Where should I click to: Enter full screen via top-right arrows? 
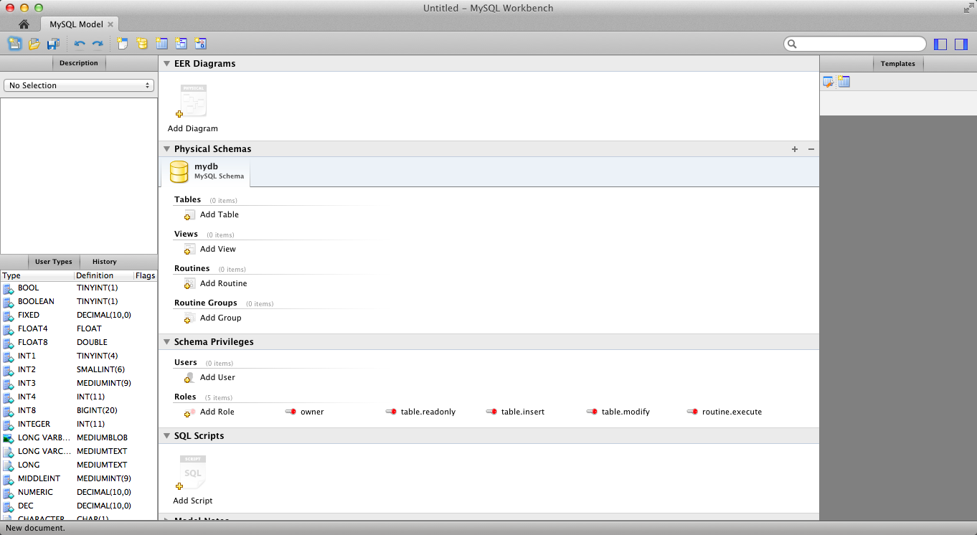968,8
